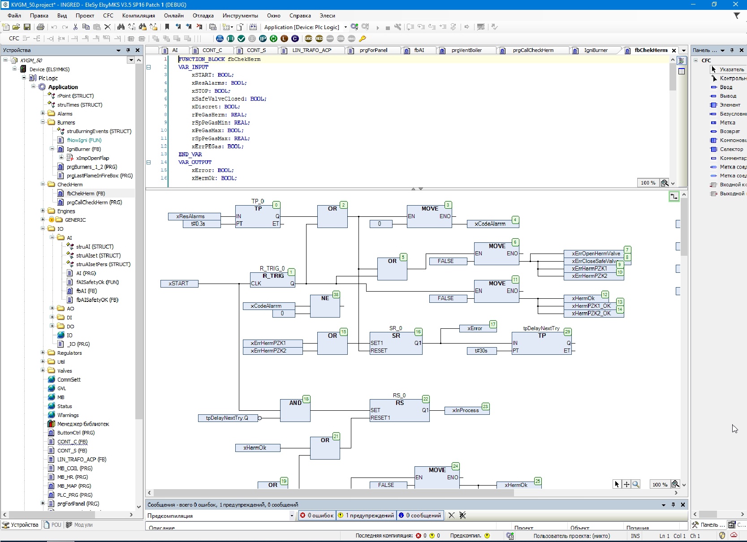The width and height of the screenshot is (747, 542).
Task: Toggle the messages count filter button
Action: [420, 516]
